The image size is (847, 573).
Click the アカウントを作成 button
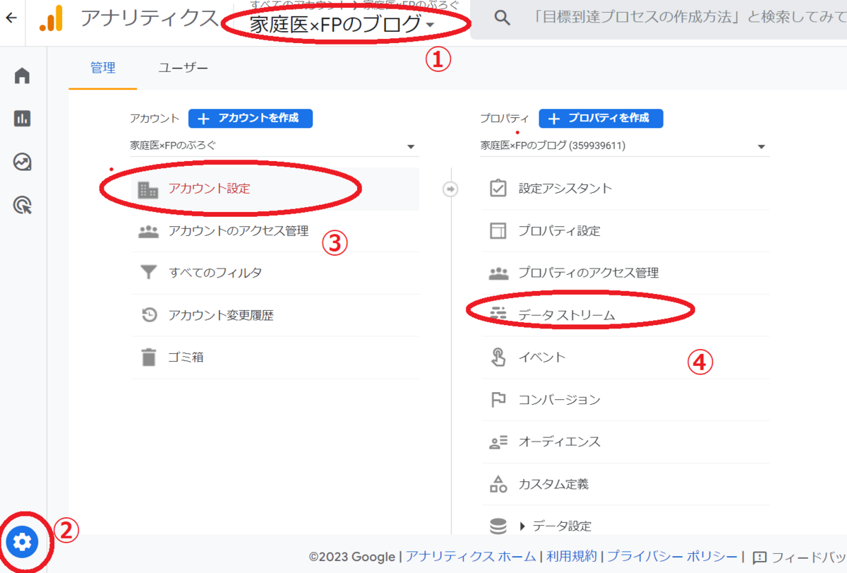pos(251,118)
